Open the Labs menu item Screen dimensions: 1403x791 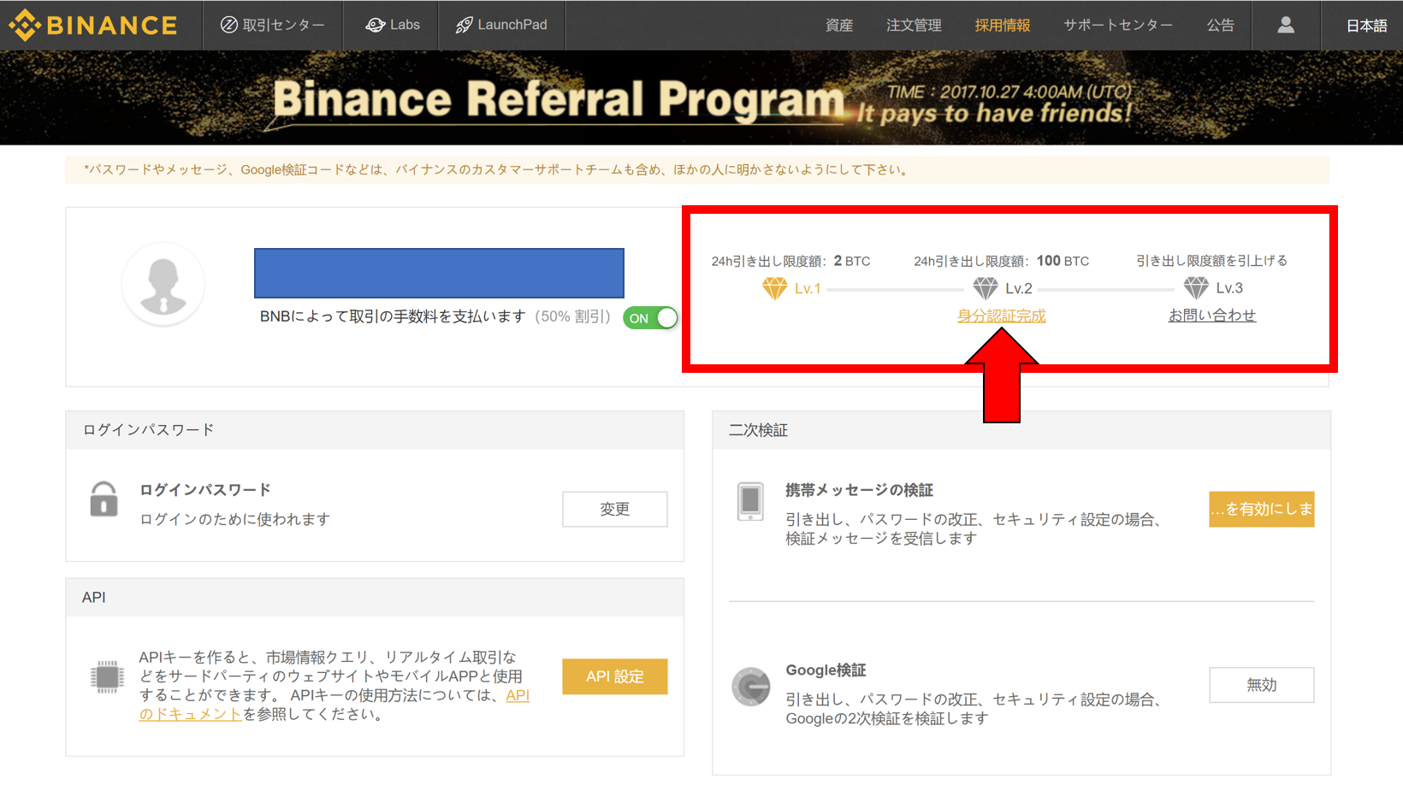(393, 25)
